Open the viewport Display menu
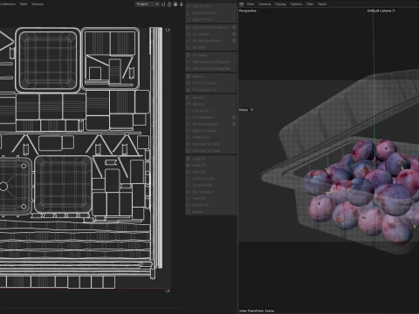This screenshot has height=314, width=419. [x=280, y=4]
